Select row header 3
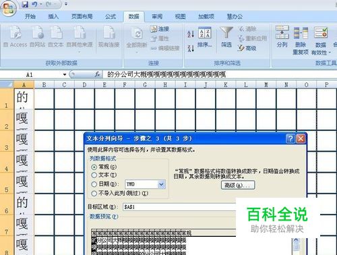This screenshot has height=255, width=337. tap(7, 141)
